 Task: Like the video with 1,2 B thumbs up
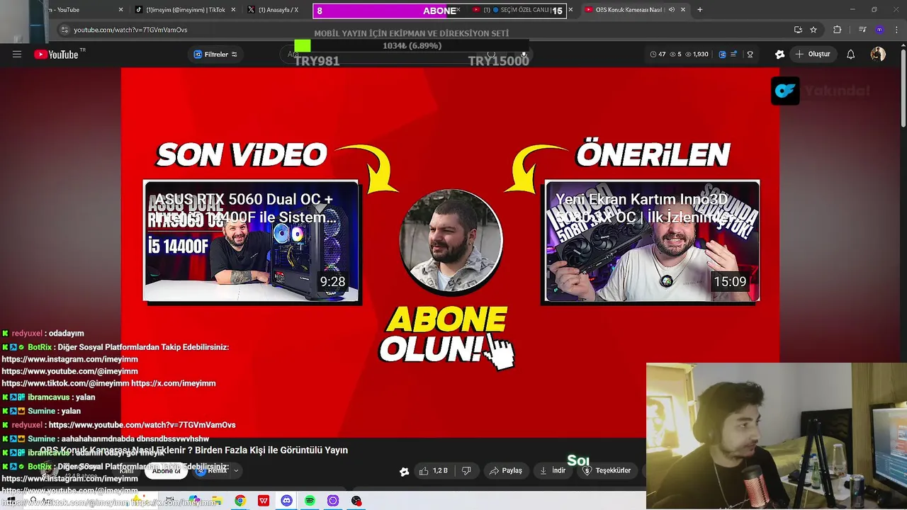(433, 470)
